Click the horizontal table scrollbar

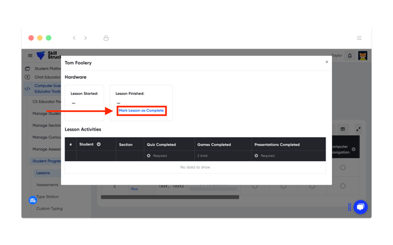click(x=170, y=197)
